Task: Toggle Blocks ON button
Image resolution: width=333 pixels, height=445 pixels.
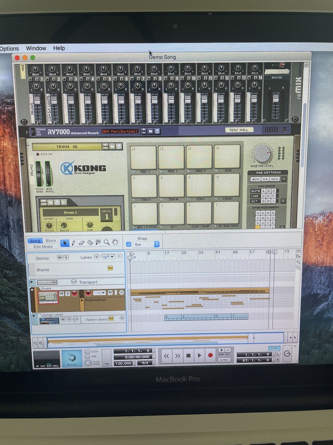Action: pos(110,268)
